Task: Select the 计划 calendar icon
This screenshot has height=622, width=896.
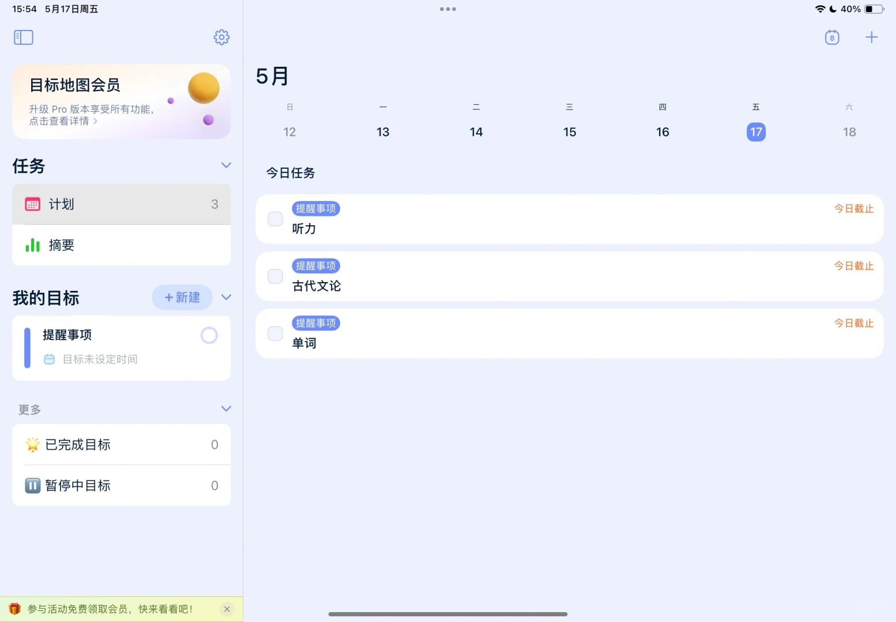Action: click(32, 204)
